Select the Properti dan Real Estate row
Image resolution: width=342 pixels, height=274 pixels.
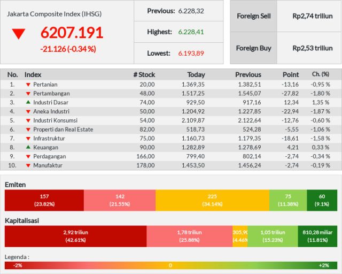[171, 130]
